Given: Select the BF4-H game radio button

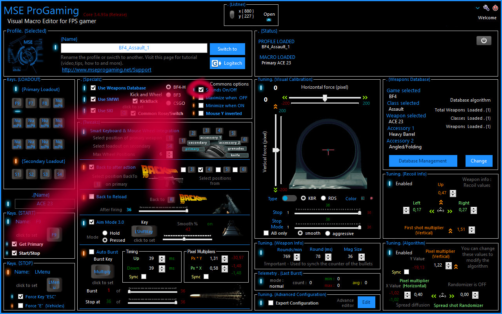Looking at the screenshot, I should [x=169, y=87].
